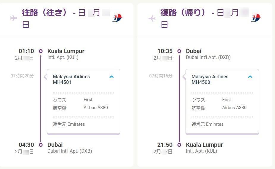Click Airbus A380 on the return card

(x=234, y=108)
